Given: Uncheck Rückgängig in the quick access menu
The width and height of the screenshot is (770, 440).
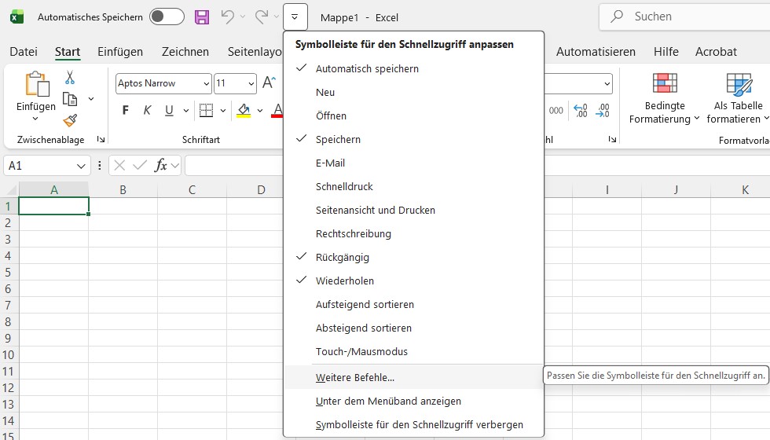Looking at the screenshot, I should 342,257.
